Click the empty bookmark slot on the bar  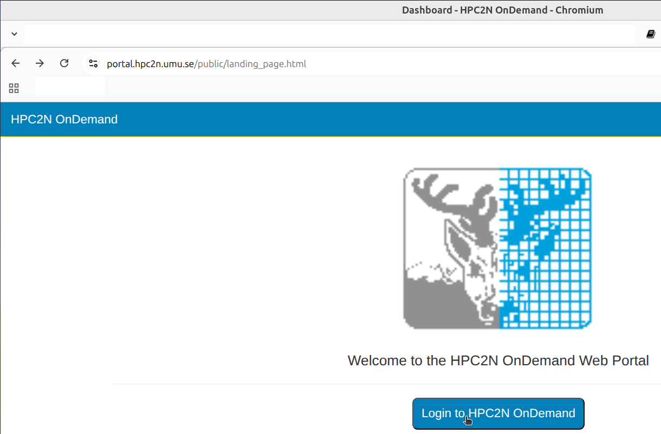(69, 87)
